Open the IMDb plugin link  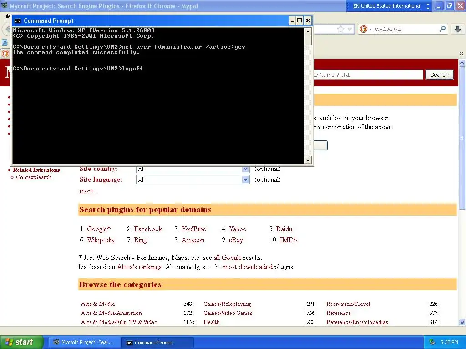(x=288, y=240)
